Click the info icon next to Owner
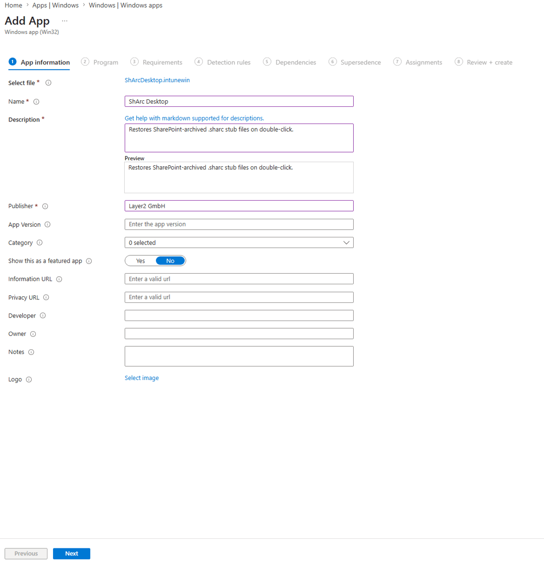This screenshot has width=544, height=563. coord(33,334)
